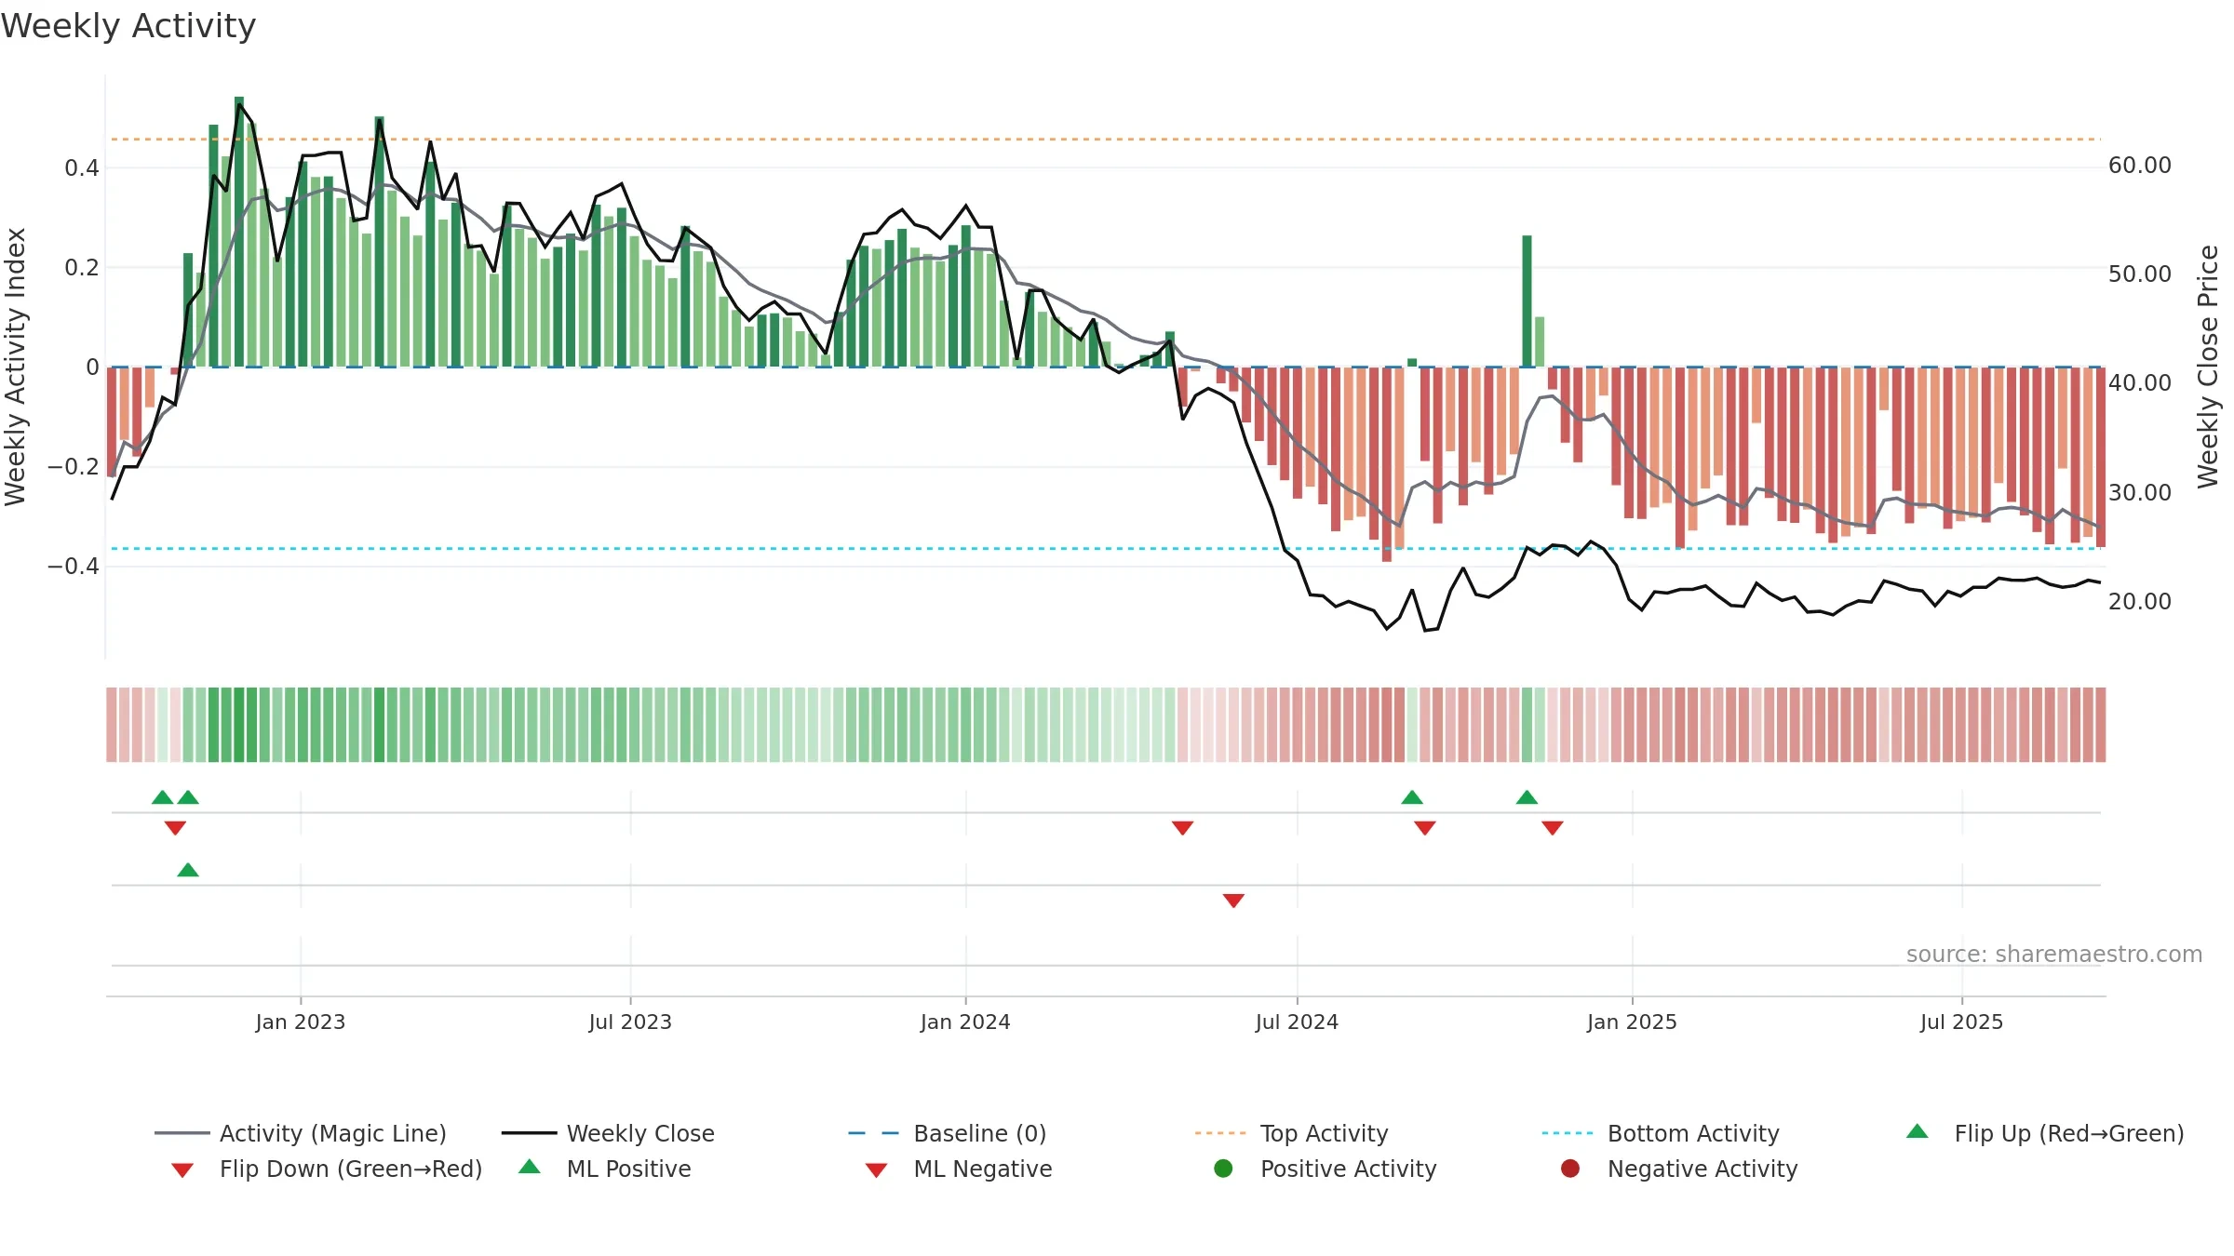
Task: Toggle the ML Negative legend entry
Action: [x=959, y=1169]
